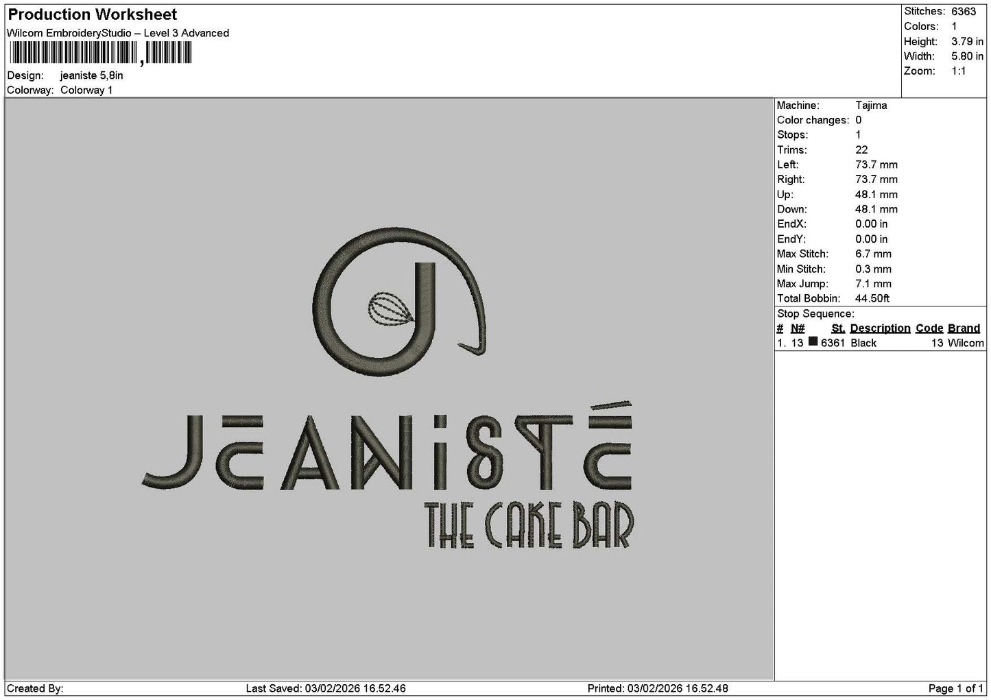Click the Max Stitch value 6.7 mm
The width and height of the screenshot is (991, 700).
[874, 254]
